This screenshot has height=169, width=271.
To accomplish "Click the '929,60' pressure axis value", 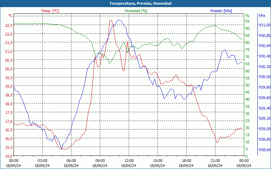I will (265, 98).
